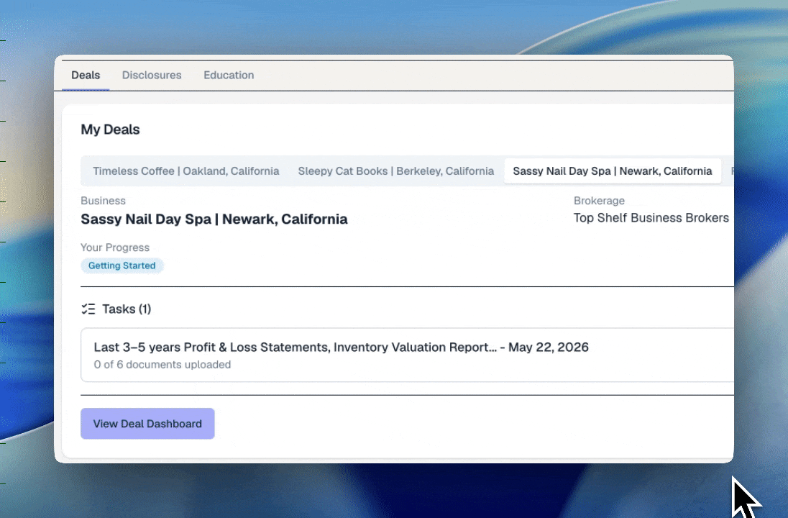Switch to the Disclosures tab
Screen dimensions: 788x518
pyautogui.click(x=152, y=76)
